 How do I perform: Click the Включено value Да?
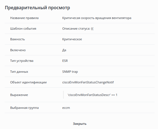[64, 50]
